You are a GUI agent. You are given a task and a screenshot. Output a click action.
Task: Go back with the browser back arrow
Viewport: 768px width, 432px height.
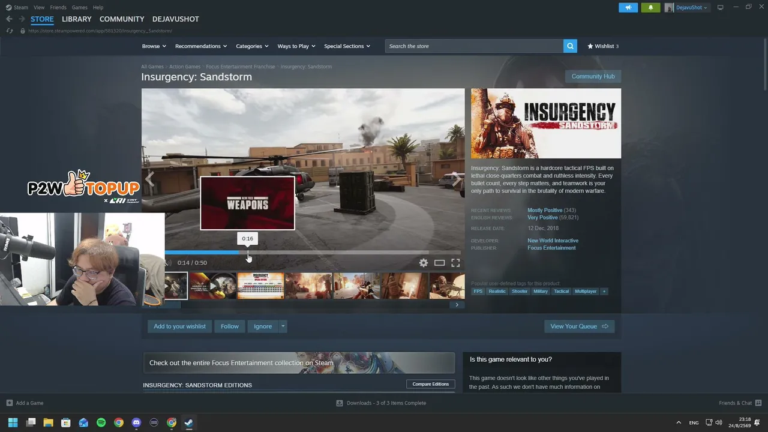pos(9,19)
